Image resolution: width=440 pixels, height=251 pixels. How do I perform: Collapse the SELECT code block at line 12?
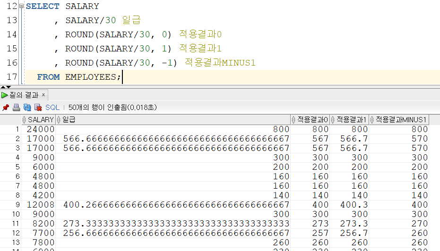[22, 6]
